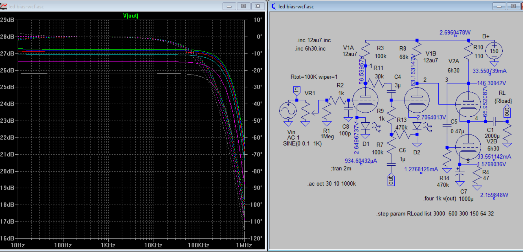523x252 pixels.
Task: Click the SINE(0 0.1 1K) source value
Action: (x=302, y=144)
